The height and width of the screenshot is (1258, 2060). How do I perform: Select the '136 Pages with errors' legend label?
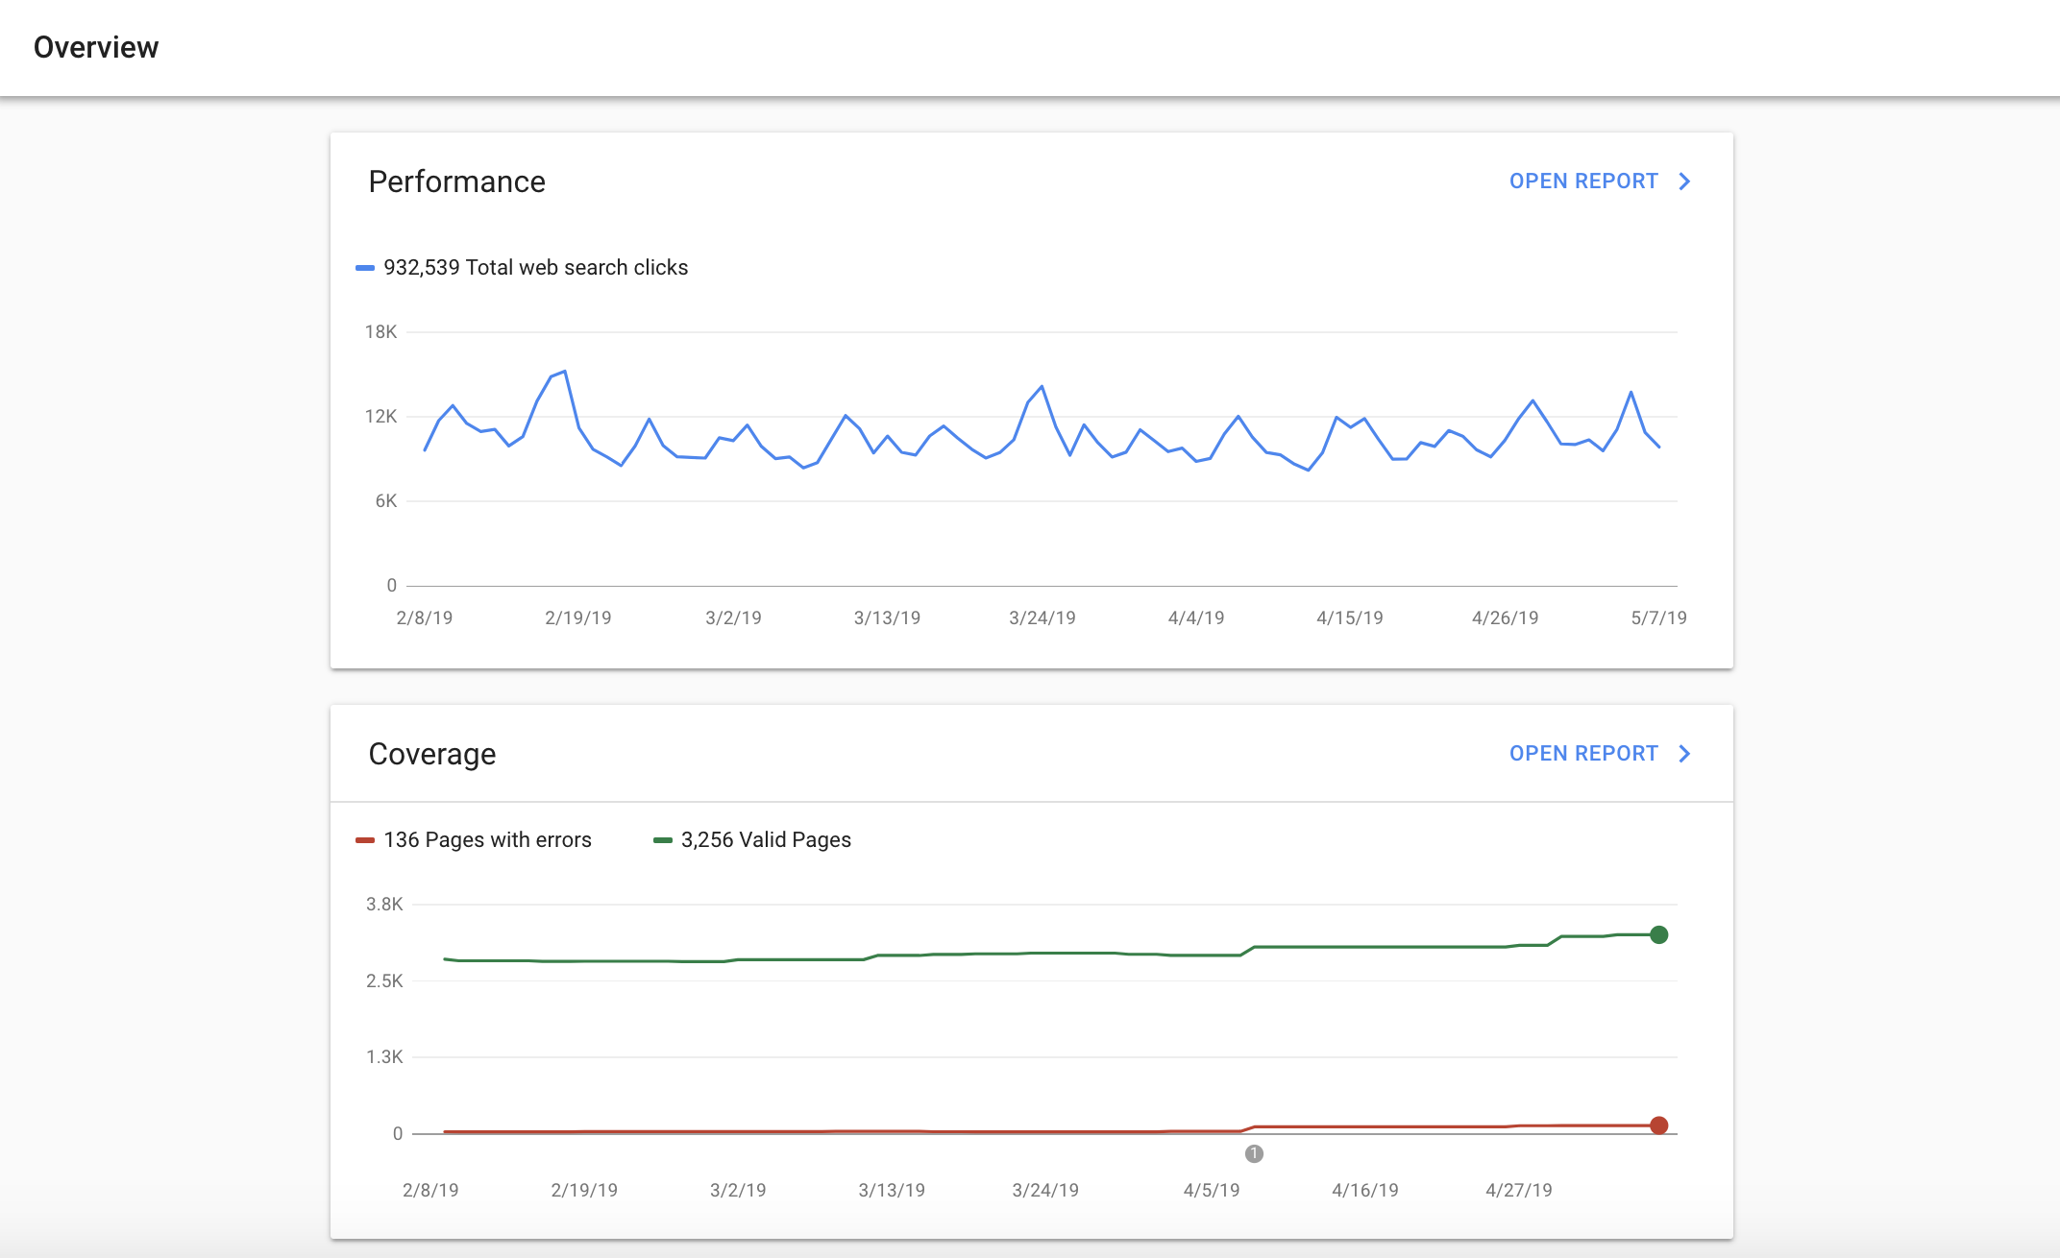point(487,840)
